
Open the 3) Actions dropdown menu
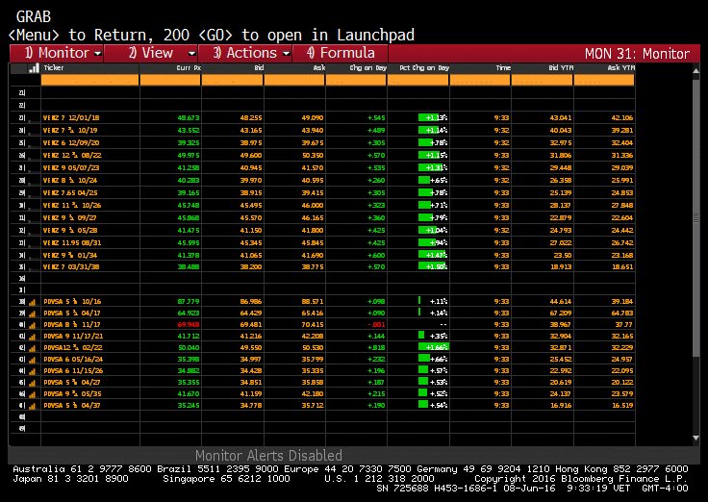(x=245, y=53)
